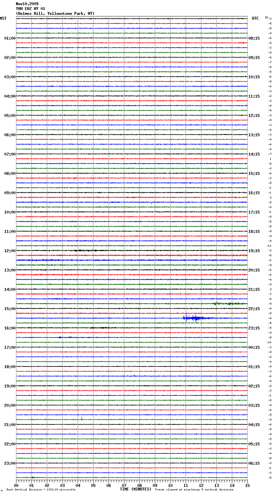Click the date header "Nov10,2009"

coord(27,4)
